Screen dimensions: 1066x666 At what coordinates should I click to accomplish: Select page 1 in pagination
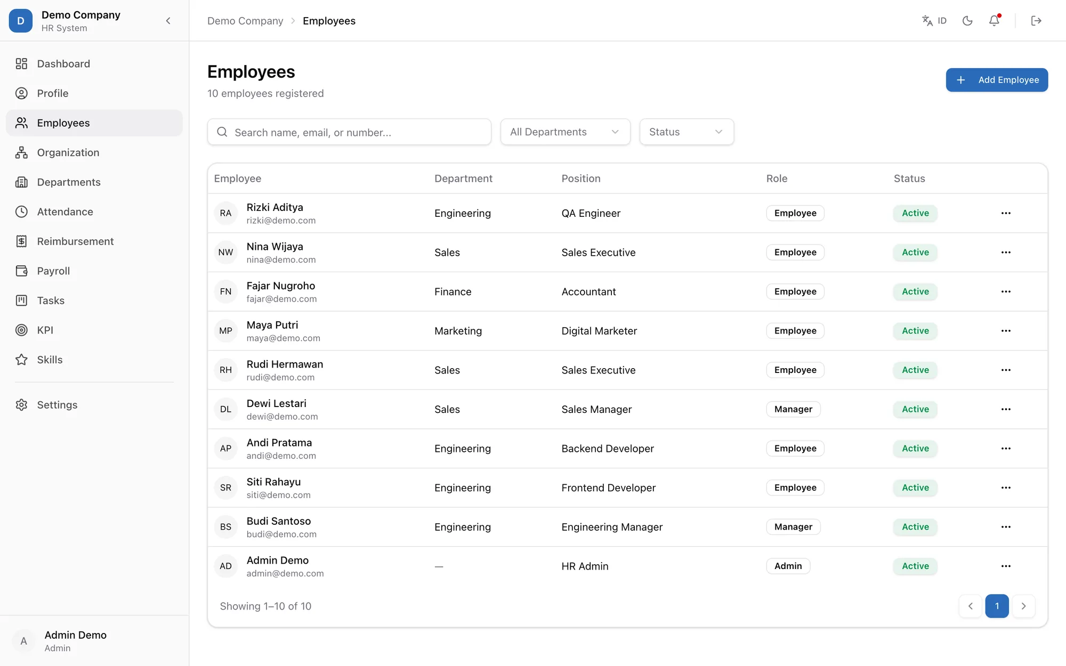997,606
